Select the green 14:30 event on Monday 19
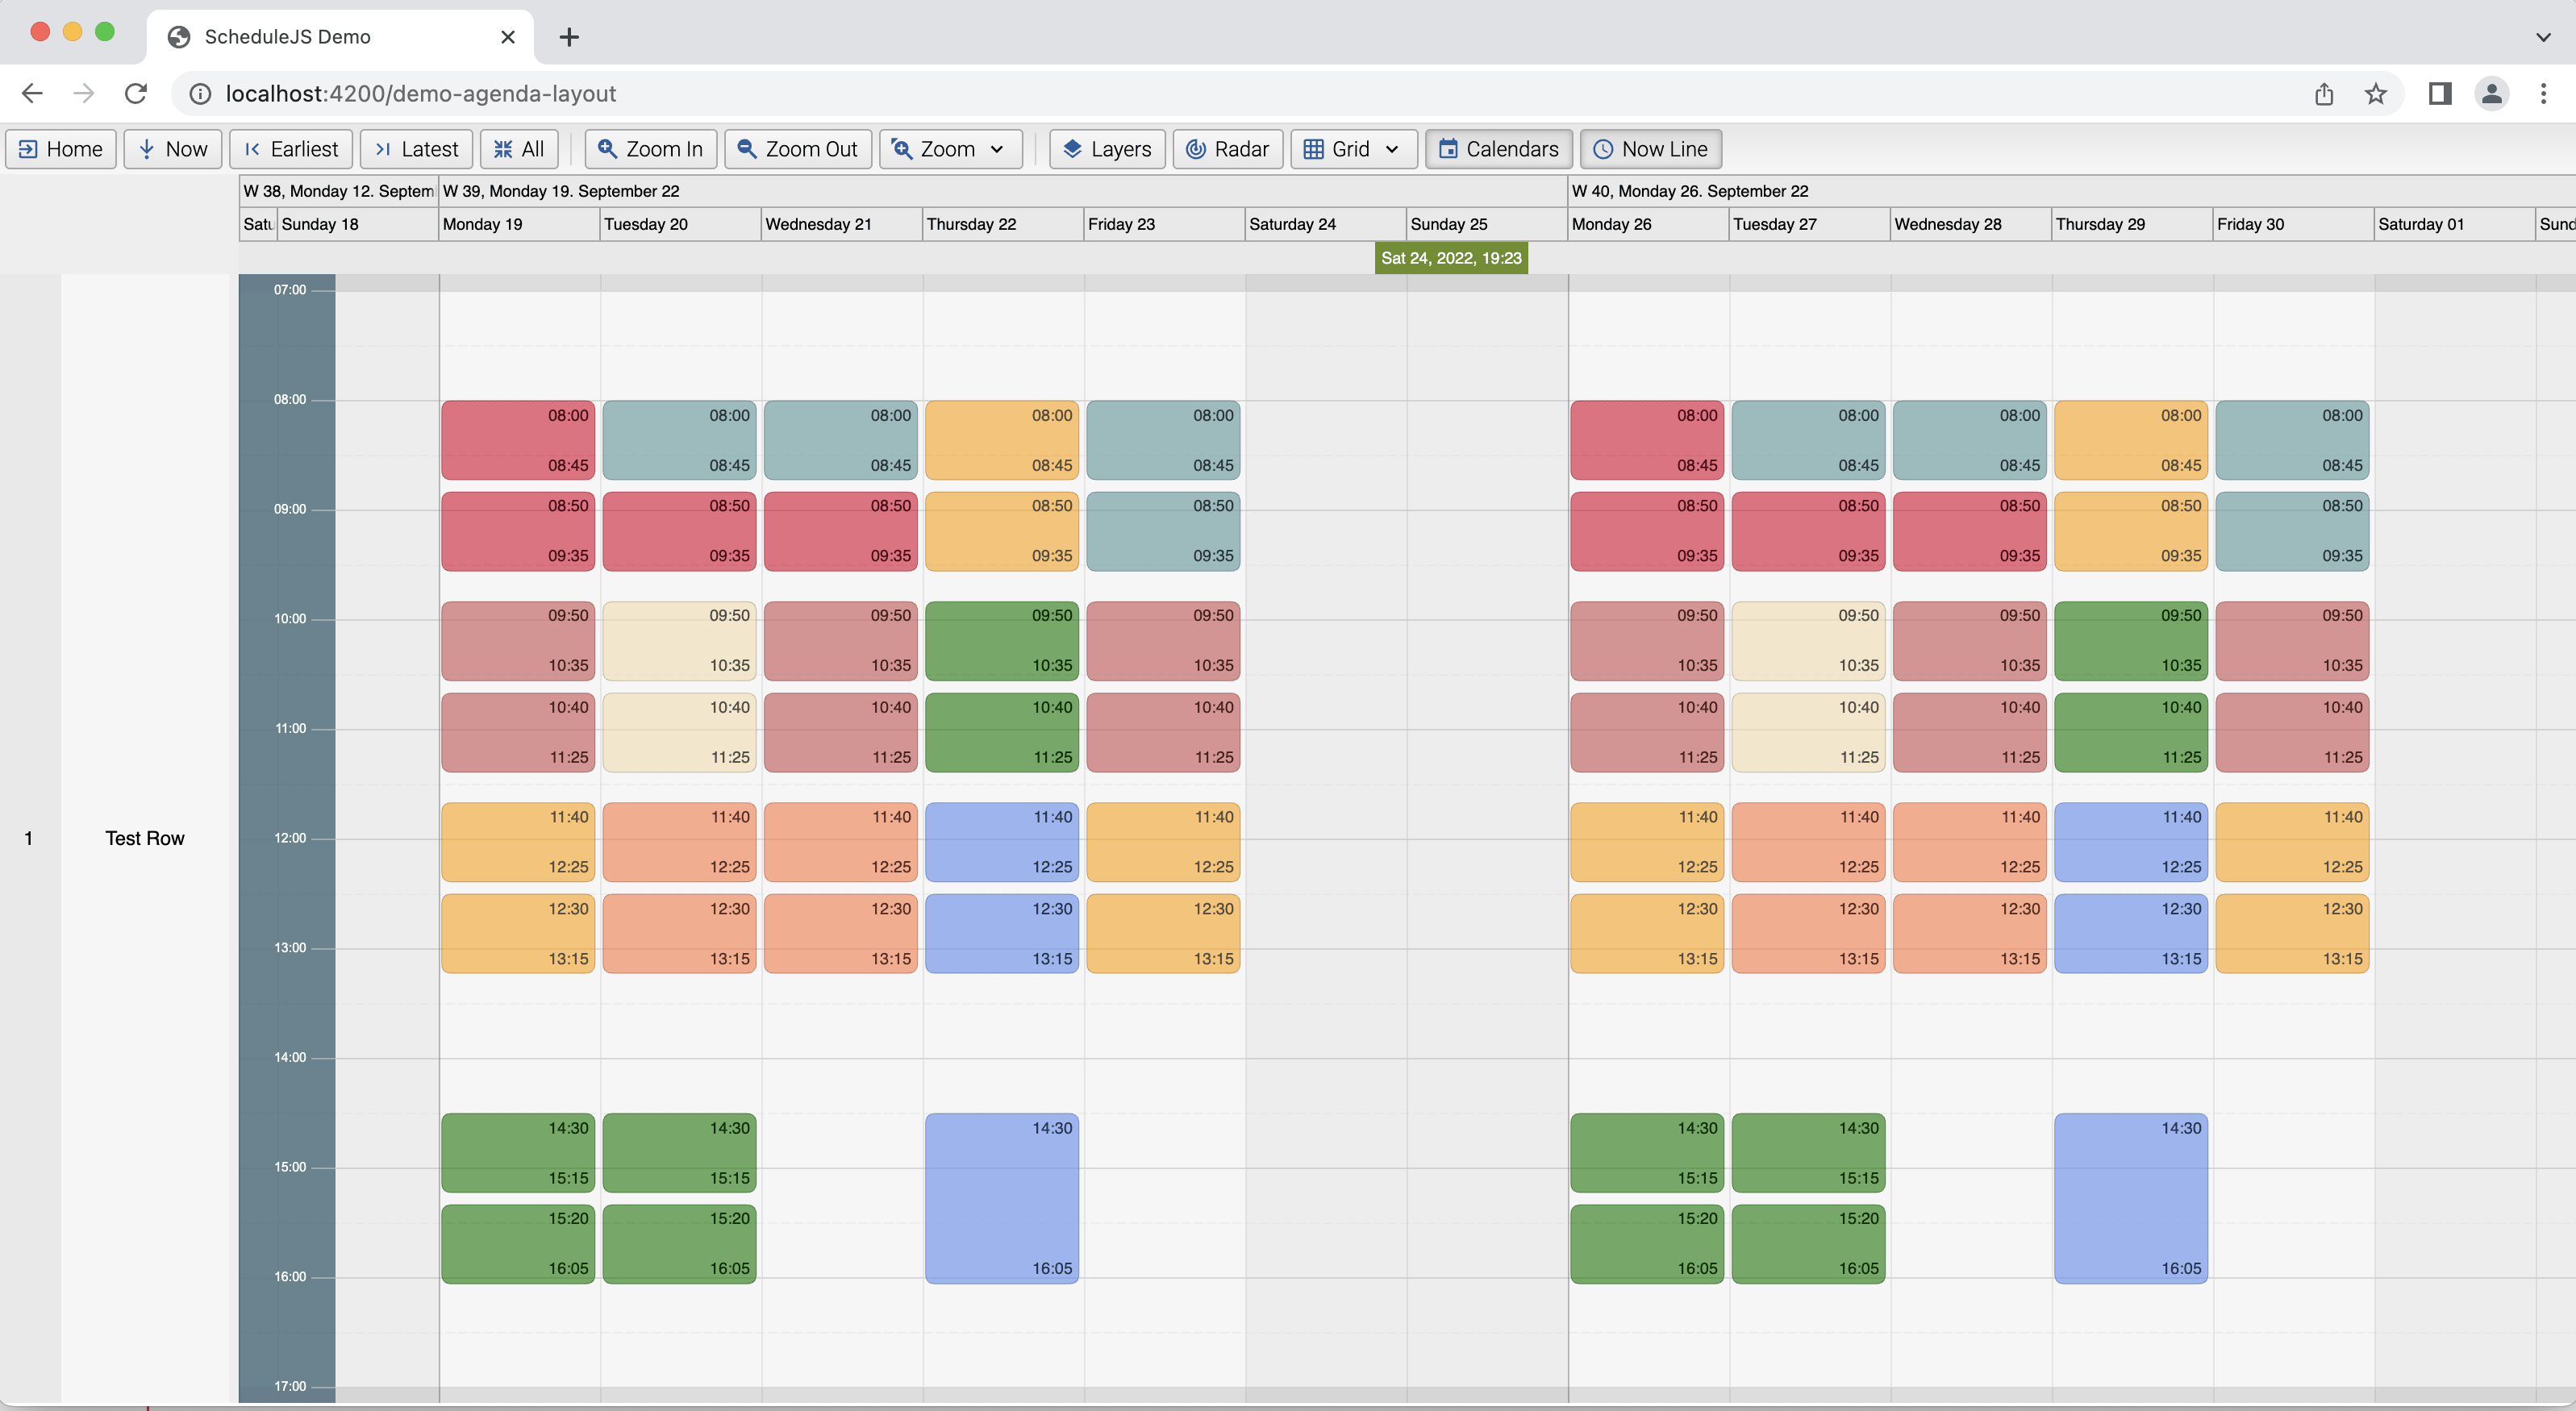 tap(518, 1151)
